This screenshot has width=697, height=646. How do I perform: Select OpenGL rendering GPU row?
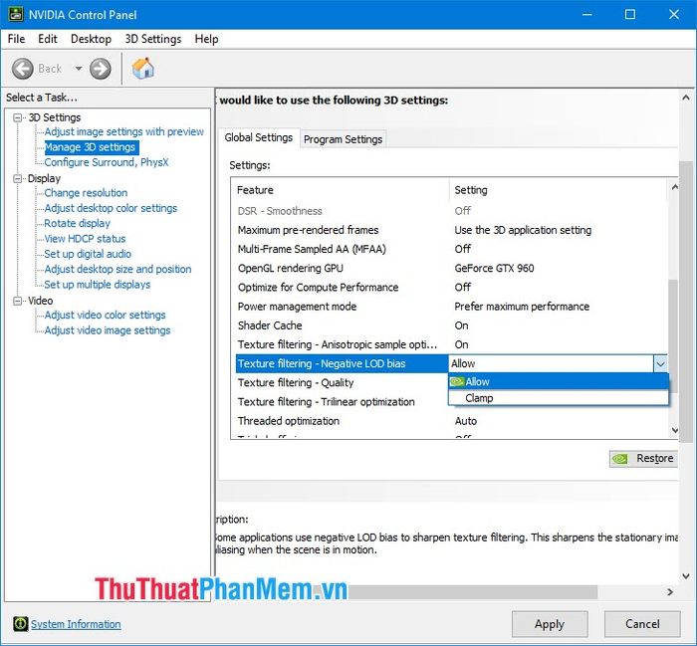point(449,269)
